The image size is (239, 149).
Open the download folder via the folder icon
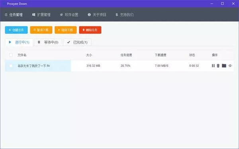tap(224, 66)
